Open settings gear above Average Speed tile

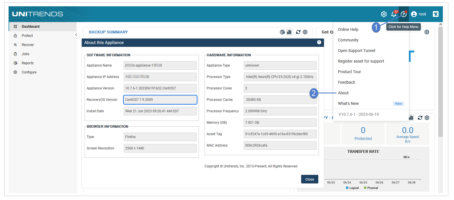click(427, 118)
